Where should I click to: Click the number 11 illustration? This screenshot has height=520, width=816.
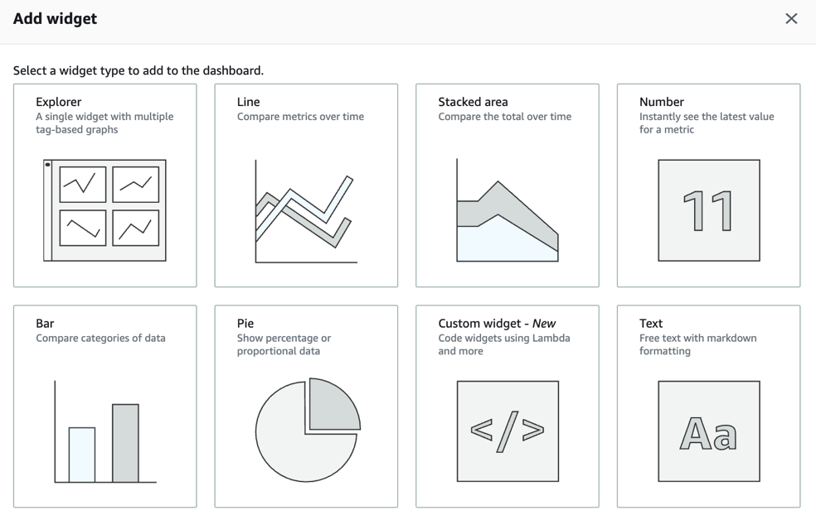tap(709, 209)
